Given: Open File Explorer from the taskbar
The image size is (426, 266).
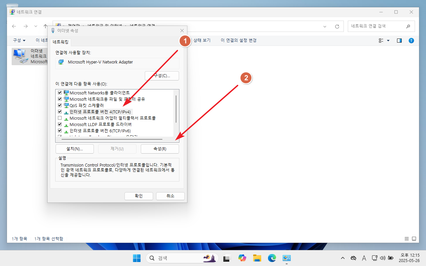Looking at the screenshot, I should [257, 258].
